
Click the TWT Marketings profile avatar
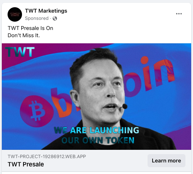15,14
